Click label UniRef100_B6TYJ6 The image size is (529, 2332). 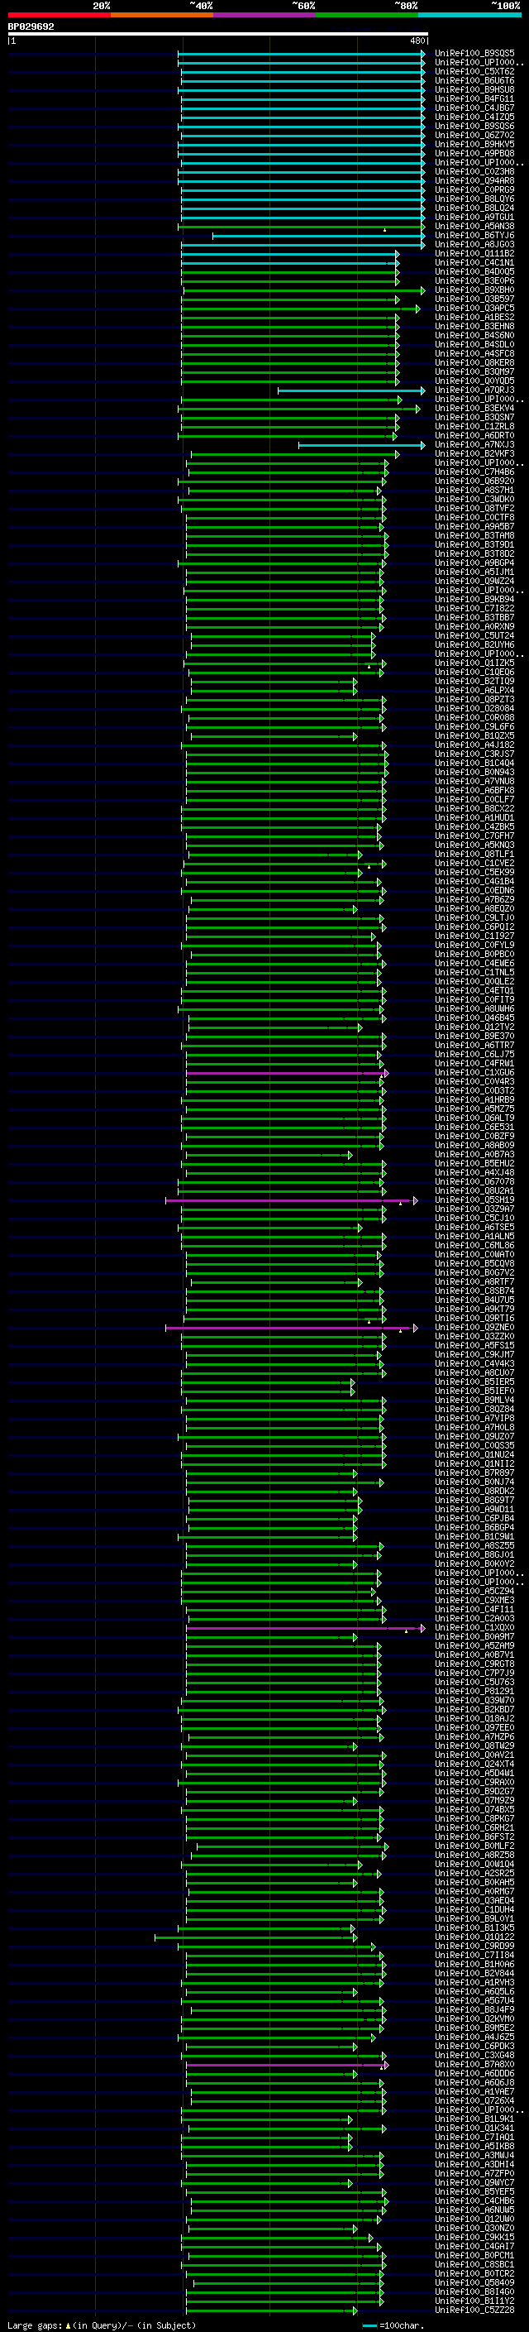coord(474,236)
